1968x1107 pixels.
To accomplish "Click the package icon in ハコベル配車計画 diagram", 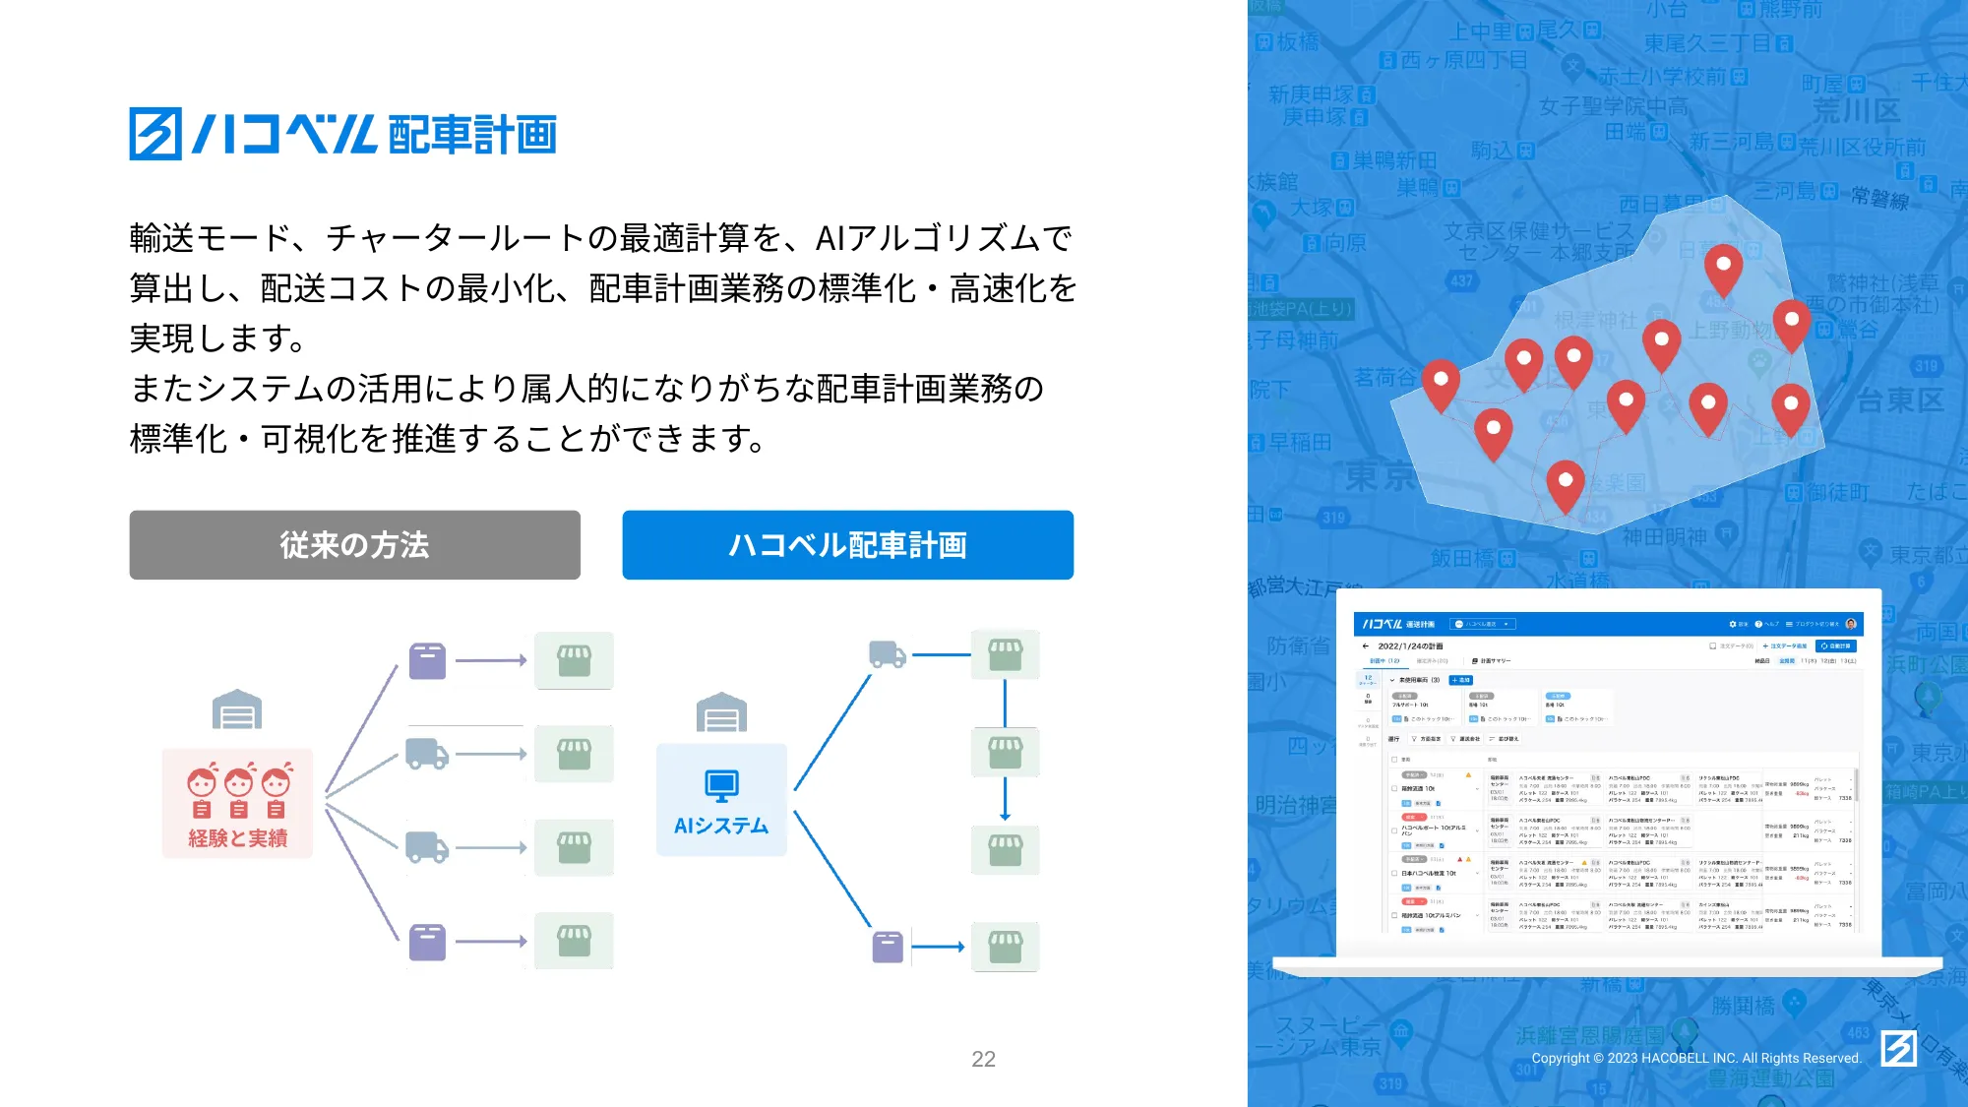I will (x=888, y=947).
